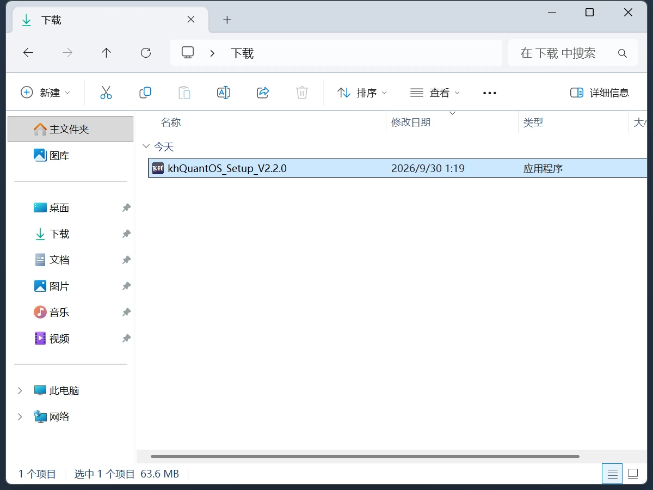Image resolution: width=653 pixels, height=490 pixels.
Task: Go forward with the right arrow
Action: (x=67, y=53)
